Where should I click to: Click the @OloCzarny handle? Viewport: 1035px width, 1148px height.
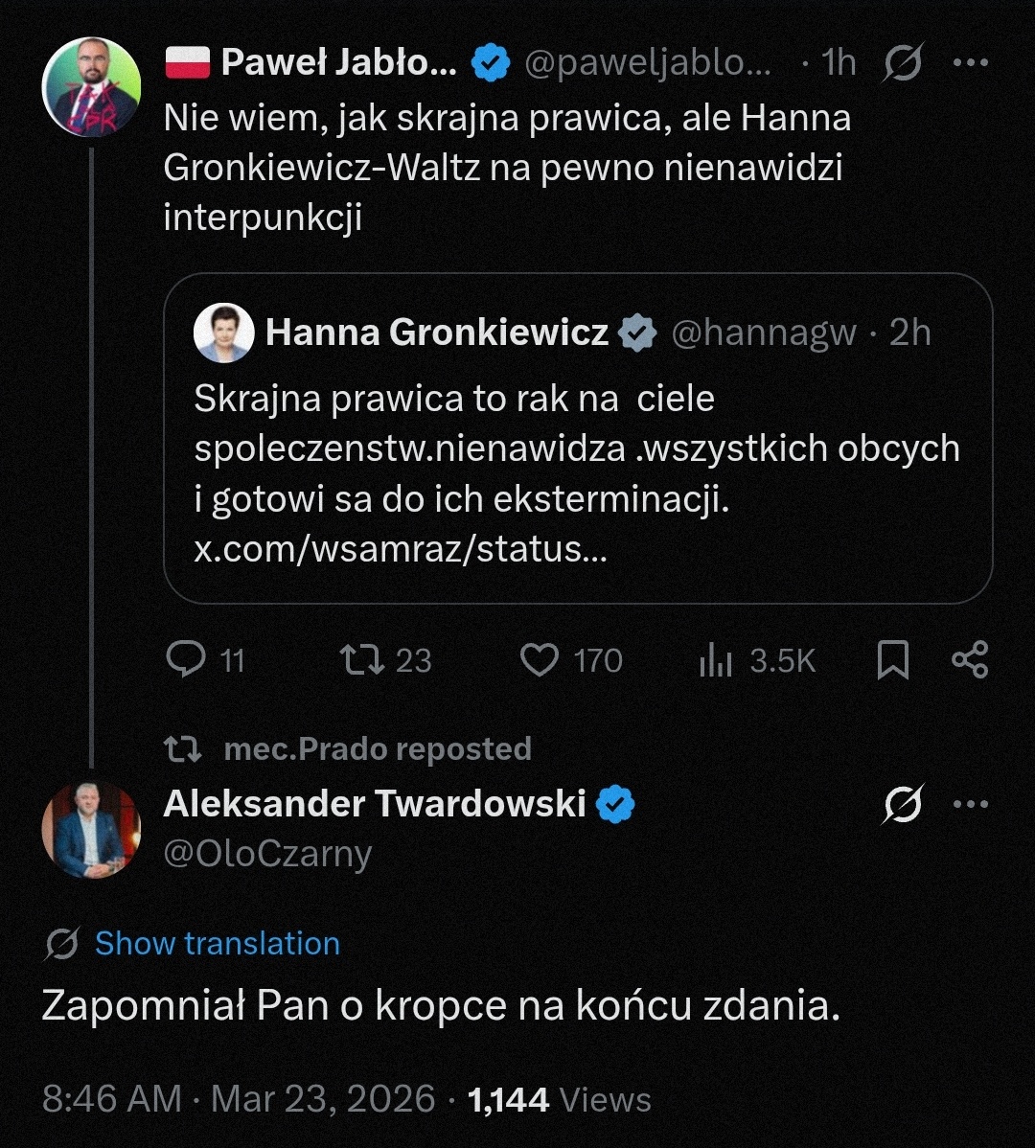267,853
